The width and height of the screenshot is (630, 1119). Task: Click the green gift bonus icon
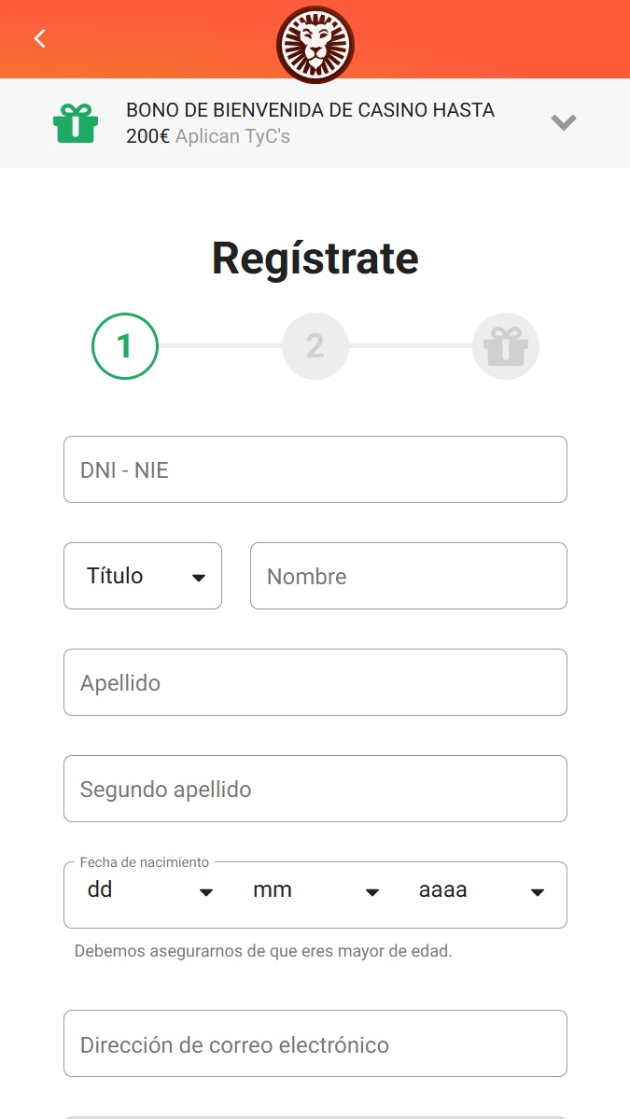click(x=76, y=123)
